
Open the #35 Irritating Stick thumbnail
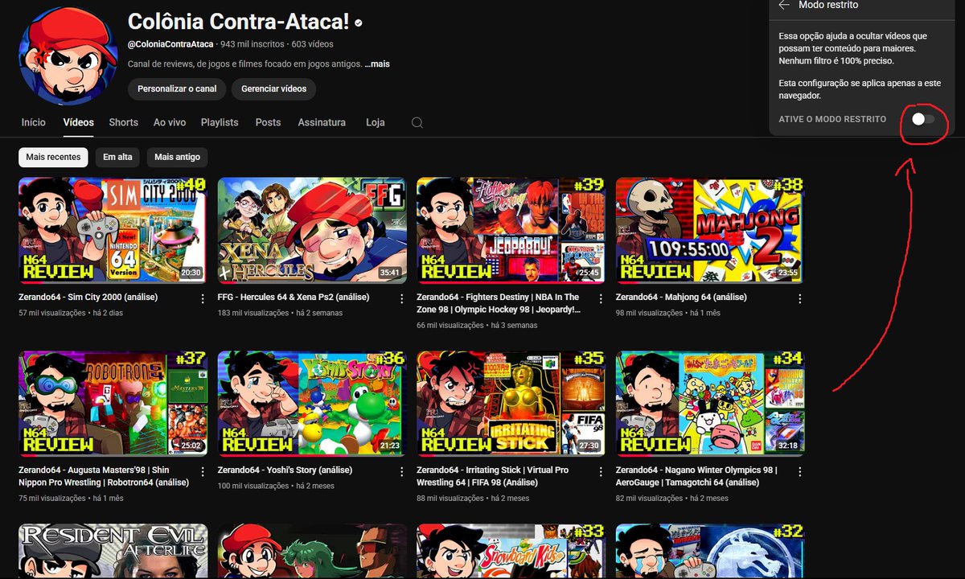(x=511, y=404)
